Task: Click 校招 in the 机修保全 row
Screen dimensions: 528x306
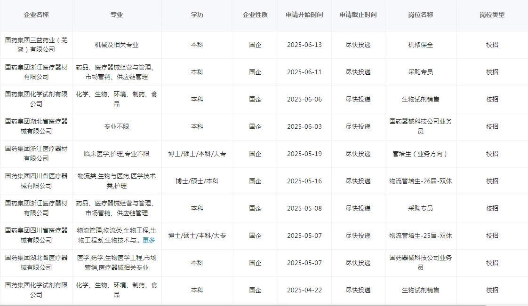Action: pyautogui.click(x=492, y=45)
